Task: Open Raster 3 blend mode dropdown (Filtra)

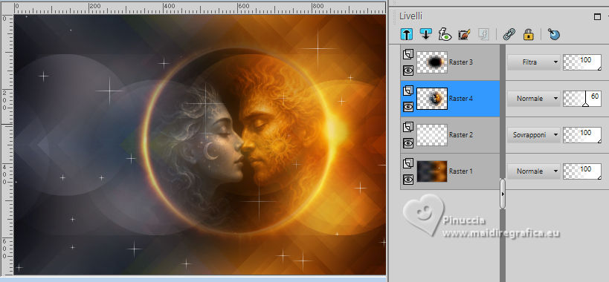Action: pyautogui.click(x=534, y=62)
